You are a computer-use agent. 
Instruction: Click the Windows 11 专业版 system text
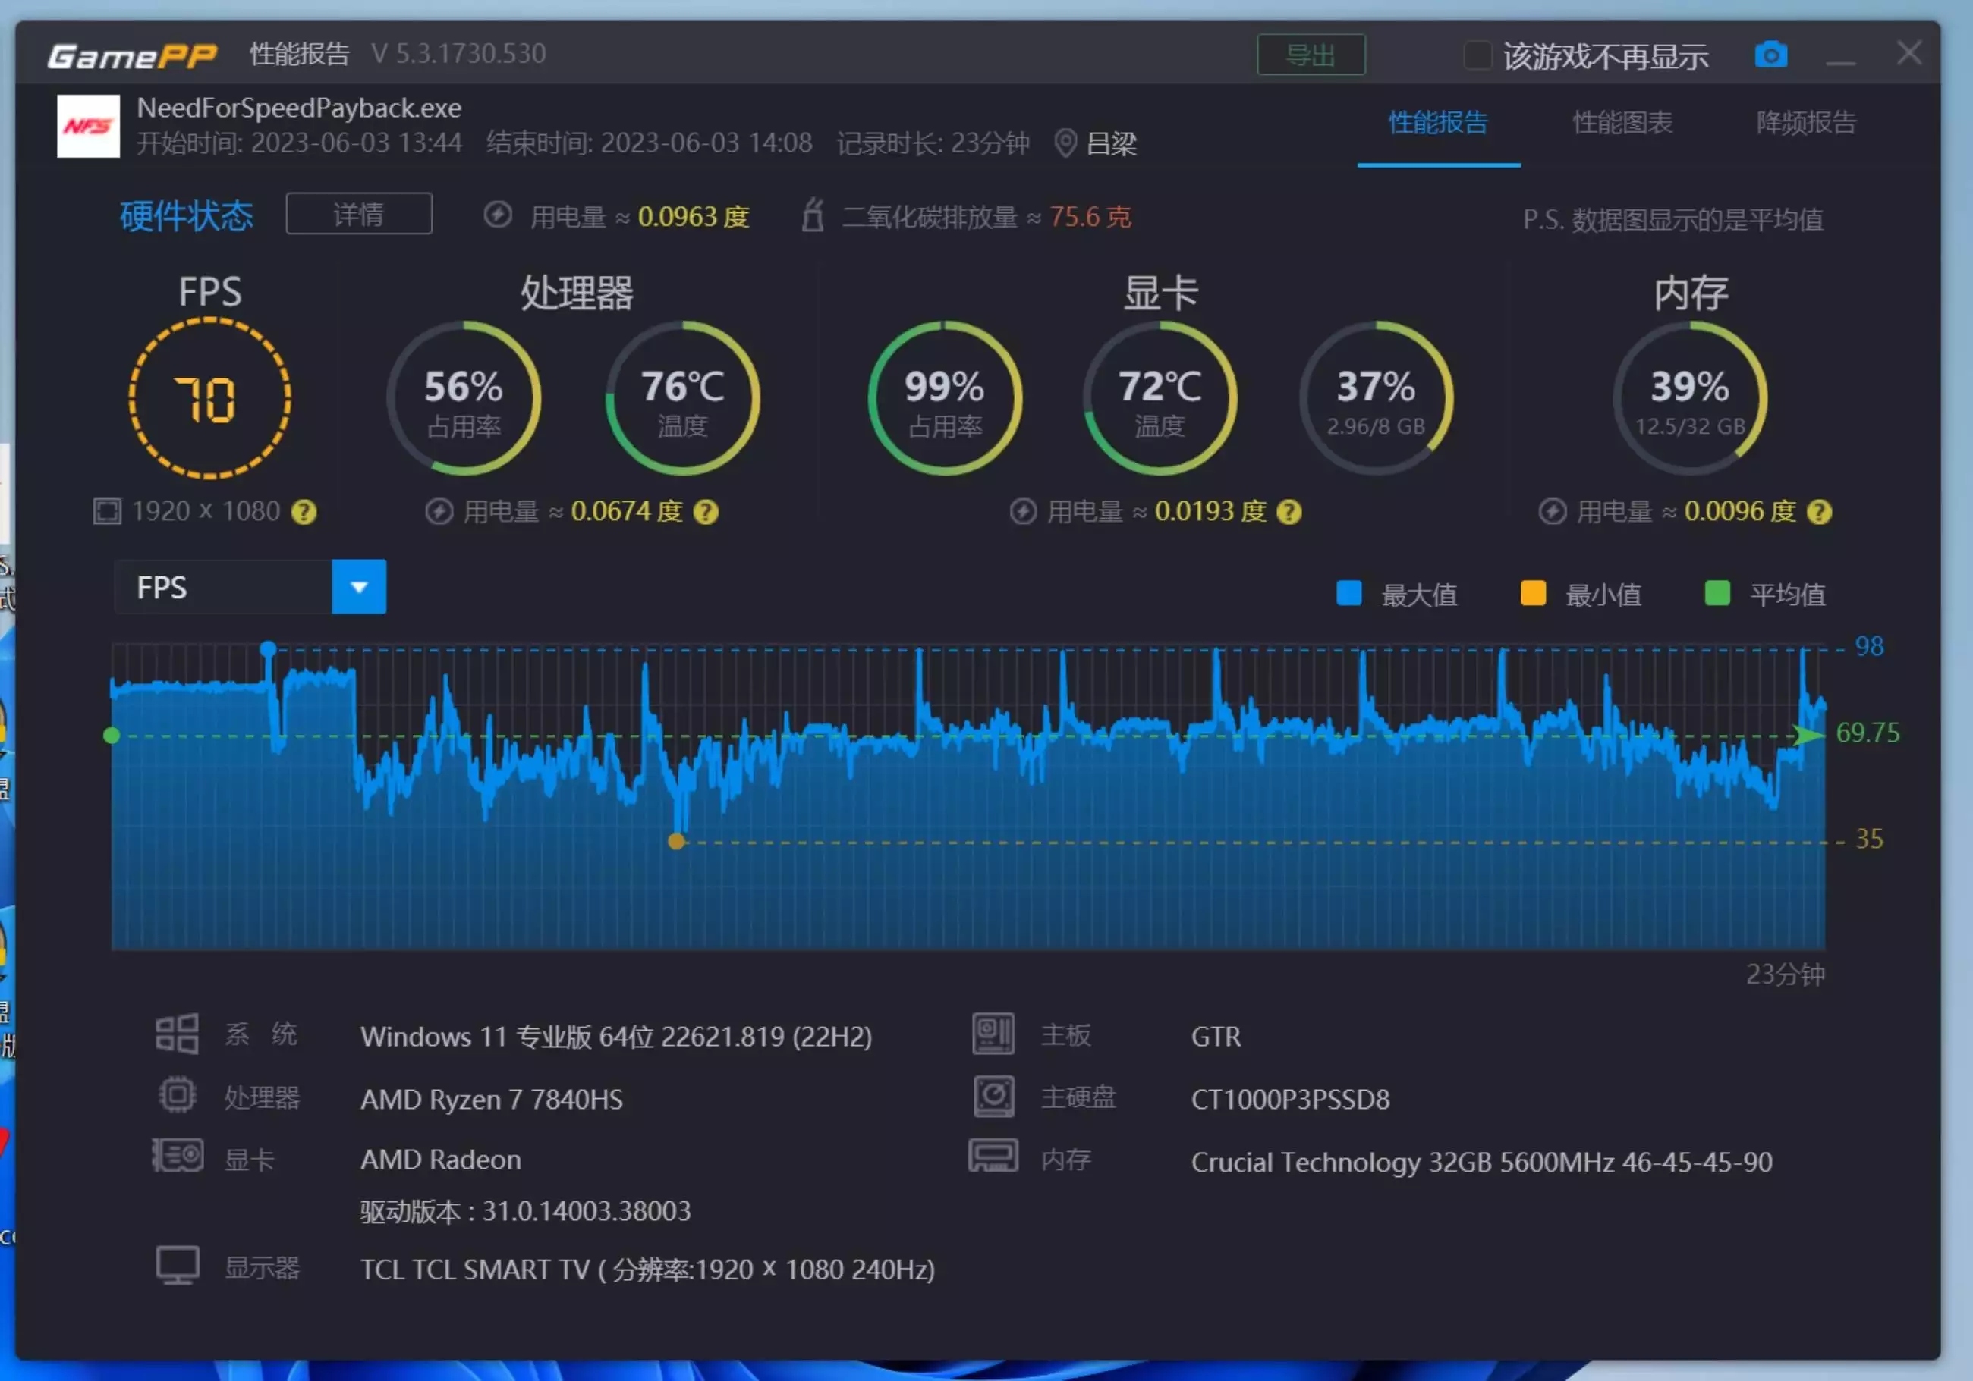click(x=616, y=1037)
